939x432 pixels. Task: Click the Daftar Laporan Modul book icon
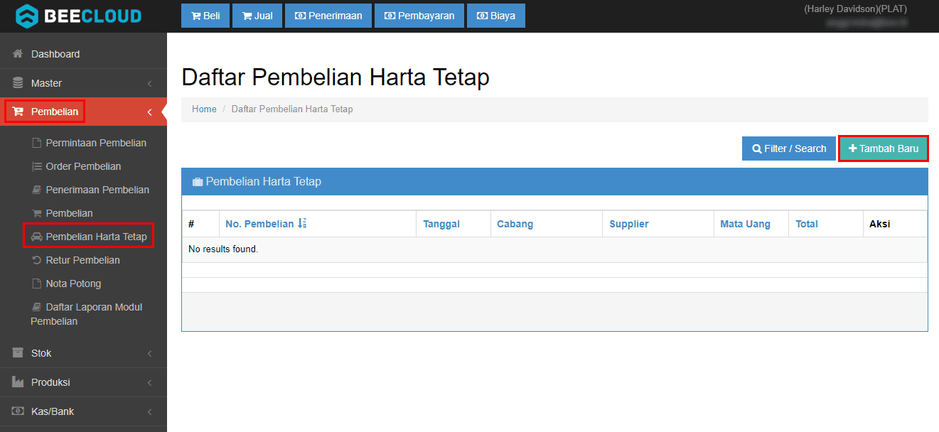(x=37, y=307)
